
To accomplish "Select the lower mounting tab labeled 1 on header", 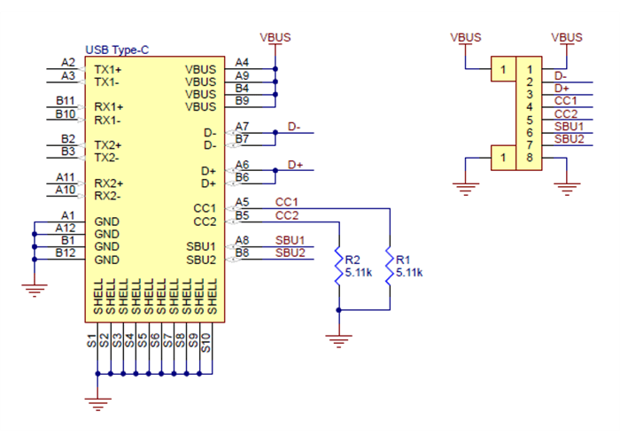I will pos(503,158).
